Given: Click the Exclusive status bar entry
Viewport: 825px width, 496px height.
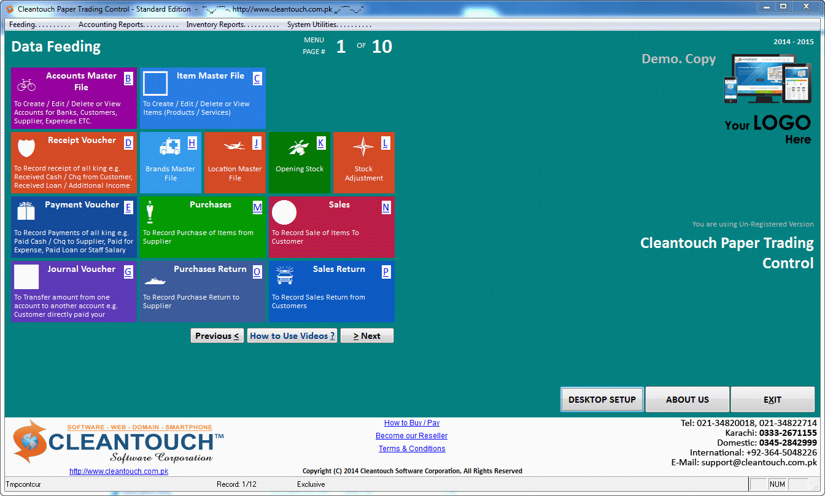Looking at the screenshot, I should pos(311,484).
